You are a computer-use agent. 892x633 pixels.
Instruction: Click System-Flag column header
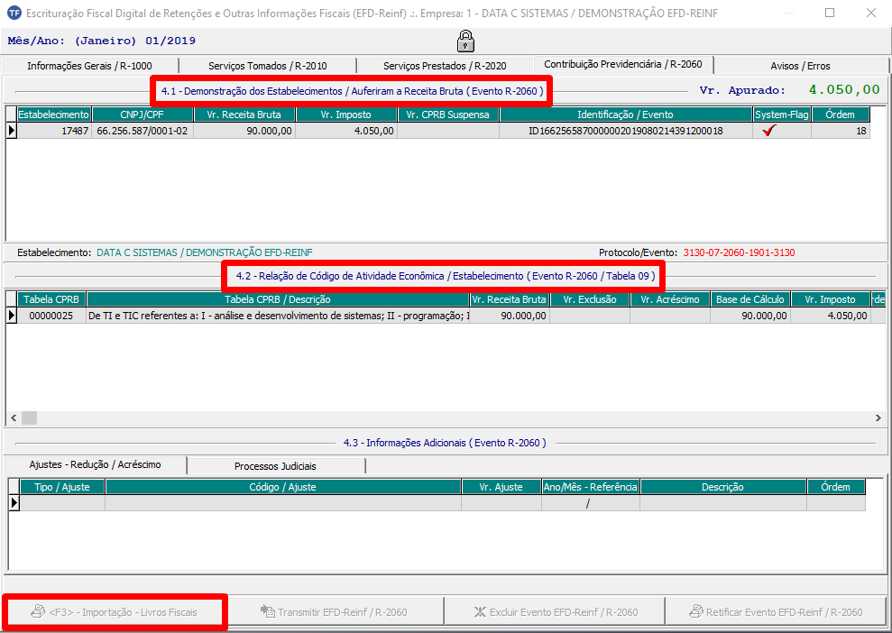tap(782, 115)
